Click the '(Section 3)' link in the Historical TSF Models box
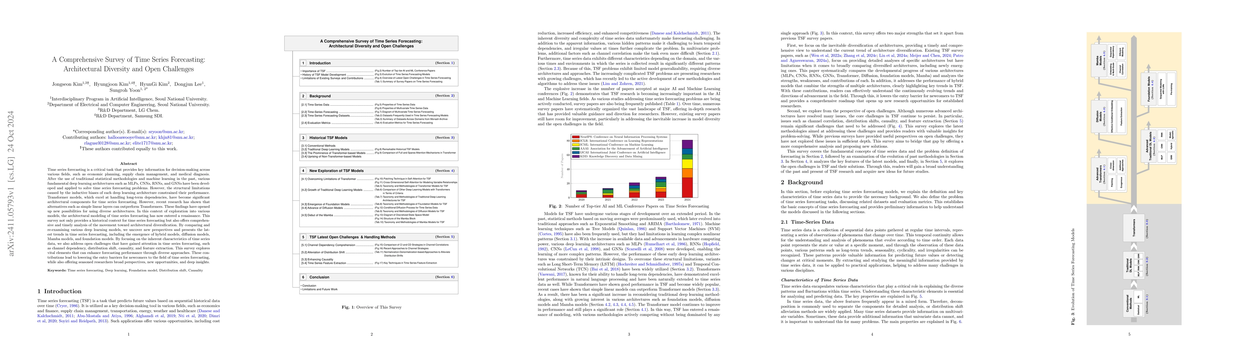Image resolution: width=1251 pixels, height=354 pixels. pyautogui.click(x=445, y=137)
